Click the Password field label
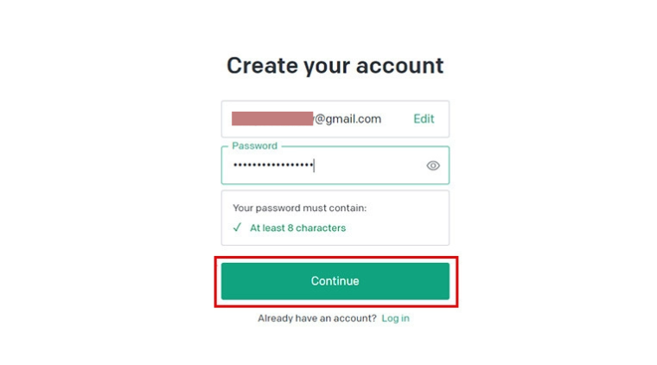The image size is (657, 365). click(x=255, y=146)
